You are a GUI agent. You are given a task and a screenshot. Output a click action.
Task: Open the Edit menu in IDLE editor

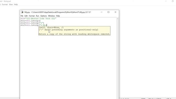pos(26,16)
